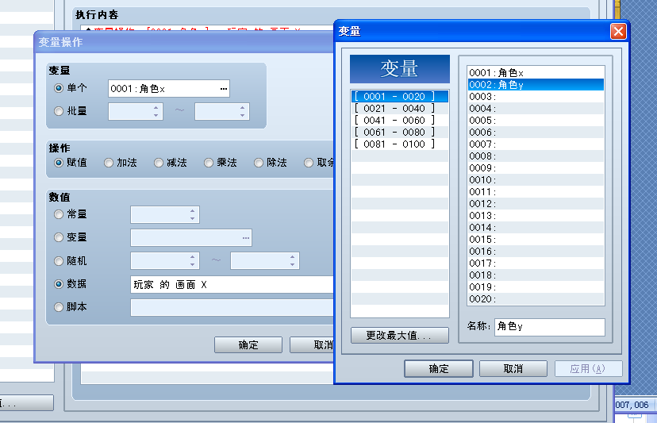This screenshot has width=657, height=423.
Task: Confirm the 变量 dialog with 确定
Action: coord(439,368)
